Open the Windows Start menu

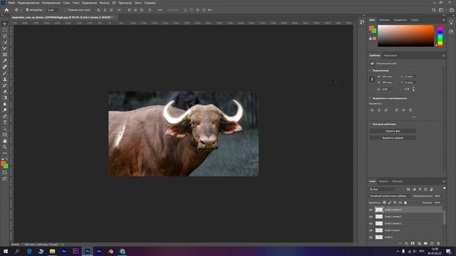(x=5, y=251)
